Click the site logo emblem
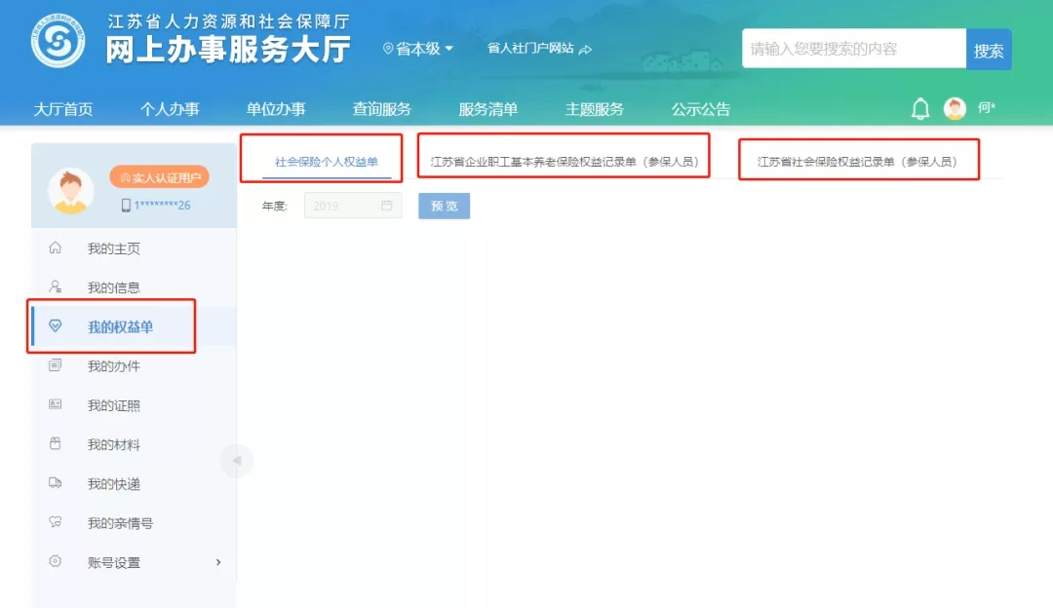1053x608 pixels. tap(58, 41)
